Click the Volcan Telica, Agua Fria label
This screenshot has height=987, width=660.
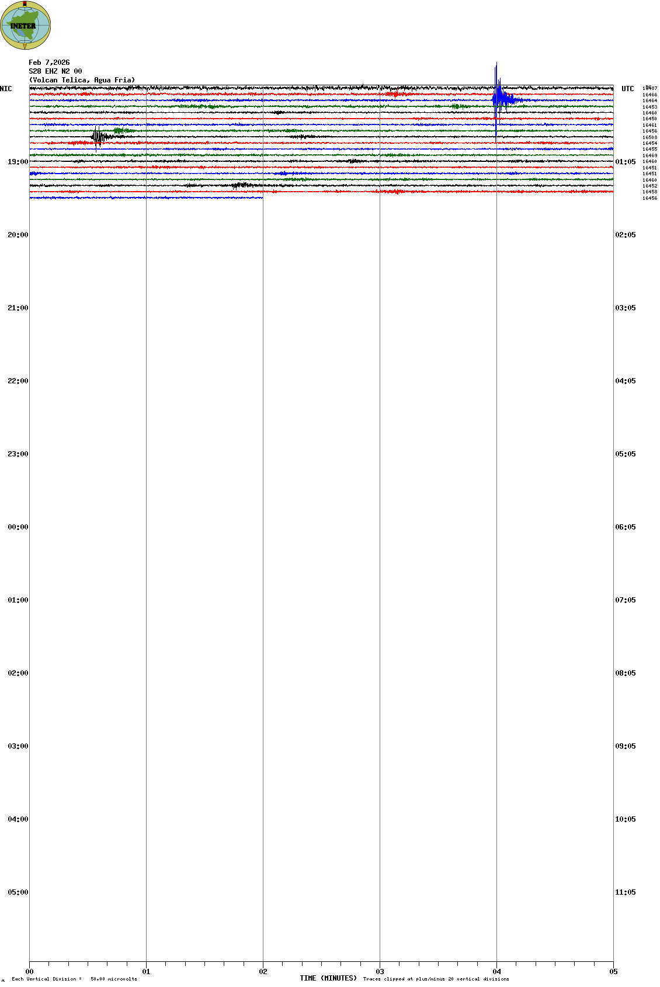point(82,80)
